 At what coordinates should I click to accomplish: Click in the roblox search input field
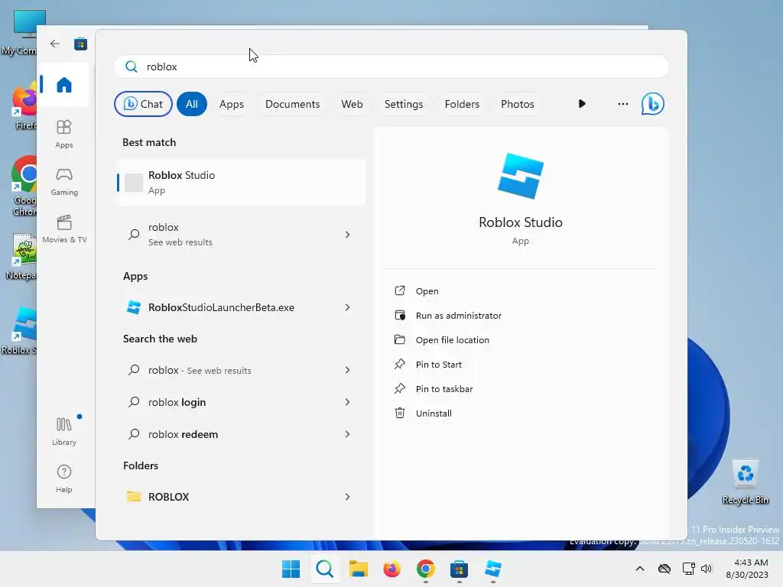click(391, 66)
